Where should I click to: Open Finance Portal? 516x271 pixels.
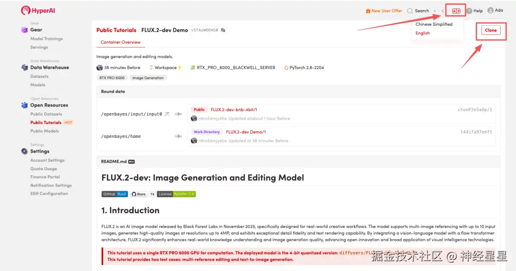(x=45, y=177)
